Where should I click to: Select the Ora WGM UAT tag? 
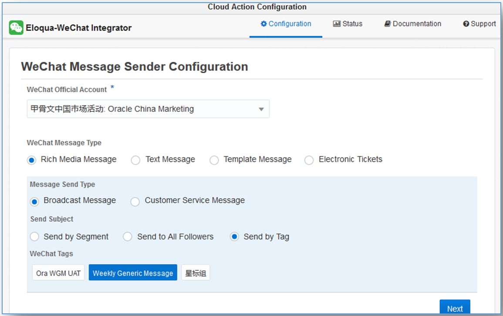(x=58, y=273)
